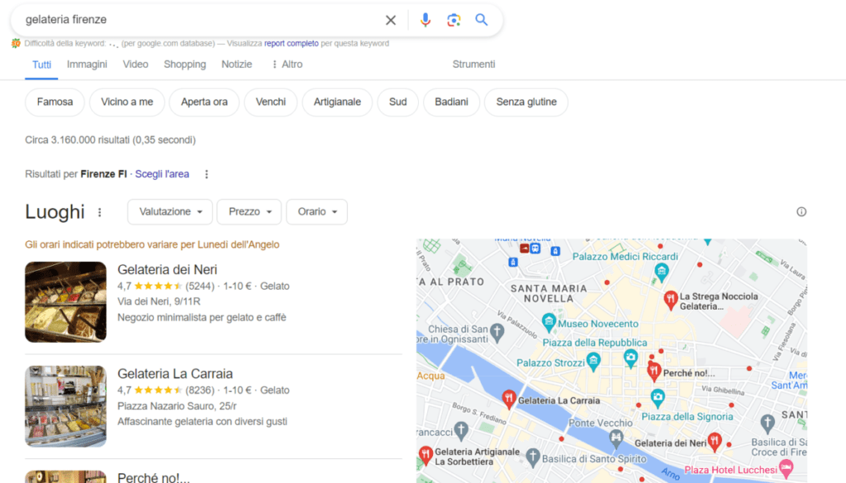Click keyword difficulty extension icon
The height and width of the screenshot is (483, 846).
coord(17,43)
